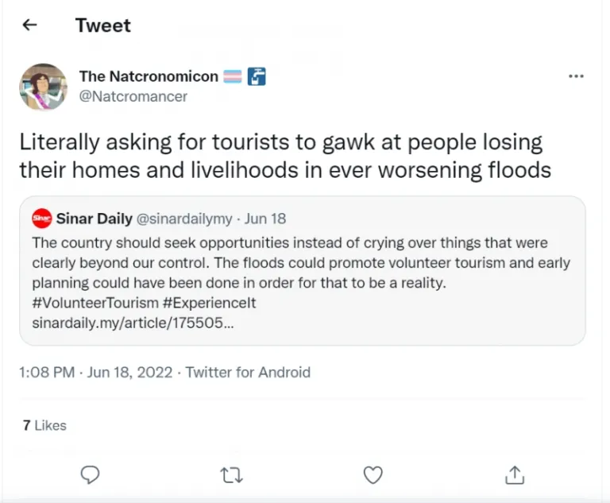Like the tweet with heart icon
610x503 pixels.
373,474
